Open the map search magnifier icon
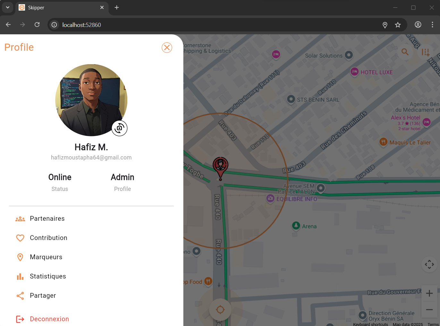440x326 pixels. pos(405,52)
